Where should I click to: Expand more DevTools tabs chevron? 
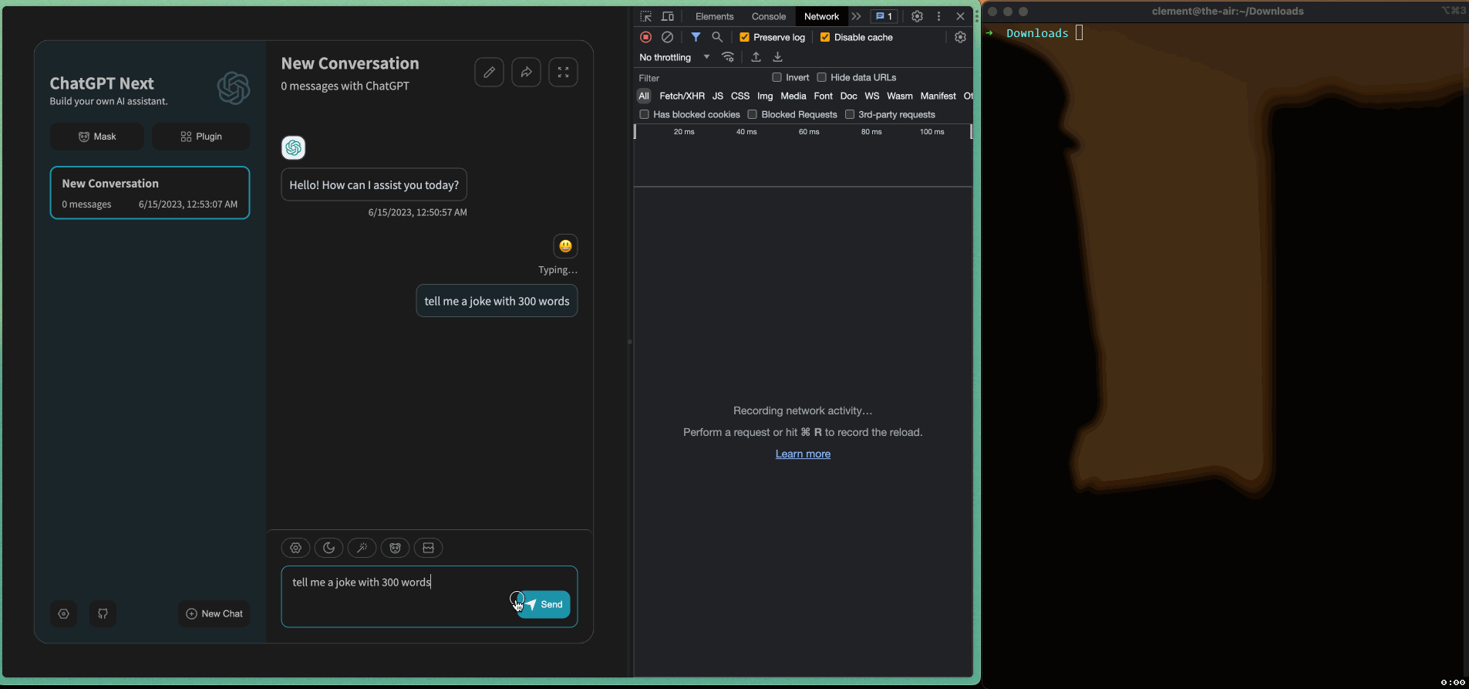(x=856, y=16)
